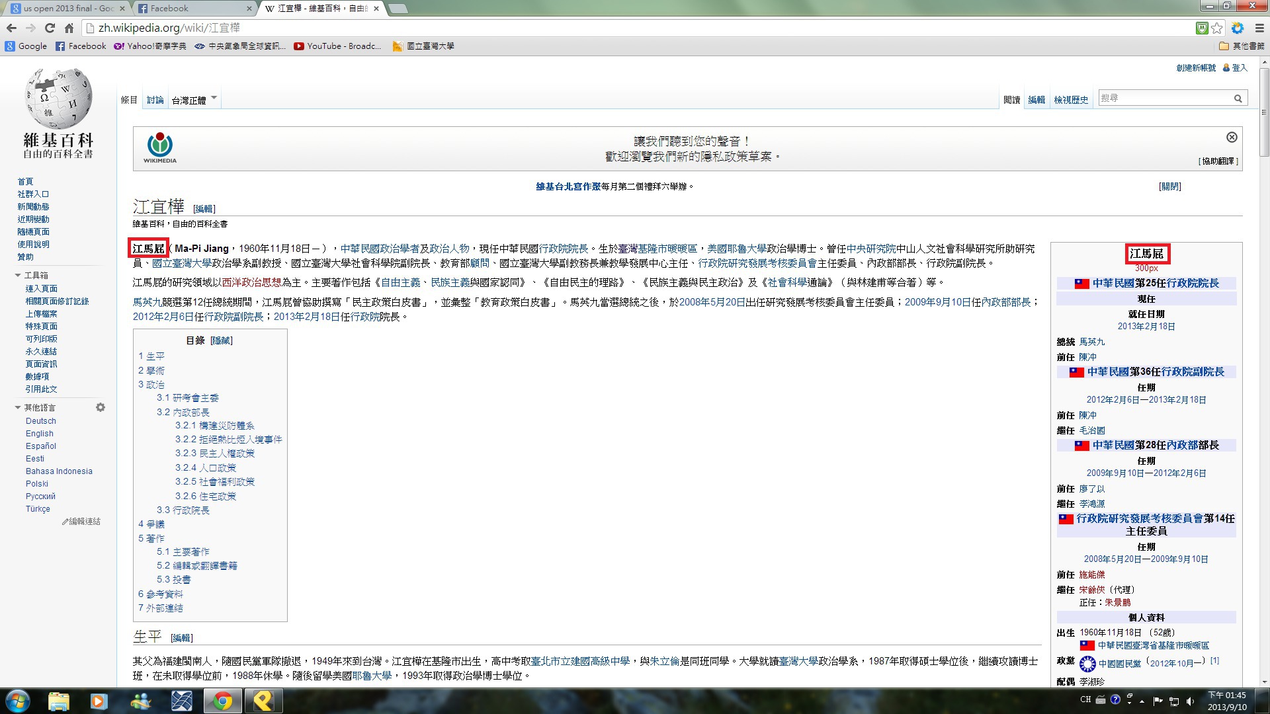Click the browser home icon
The image size is (1270, 714).
69,28
